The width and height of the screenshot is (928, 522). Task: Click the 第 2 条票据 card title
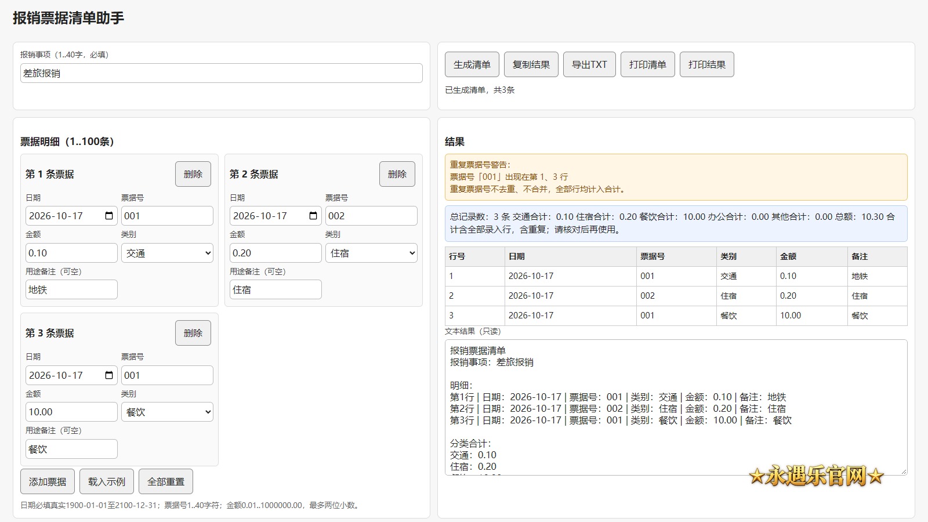(254, 174)
